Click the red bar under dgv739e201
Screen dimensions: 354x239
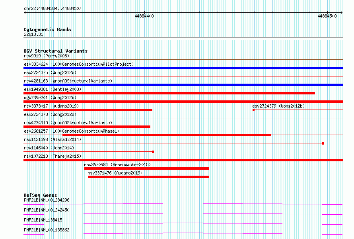pos(183,102)
